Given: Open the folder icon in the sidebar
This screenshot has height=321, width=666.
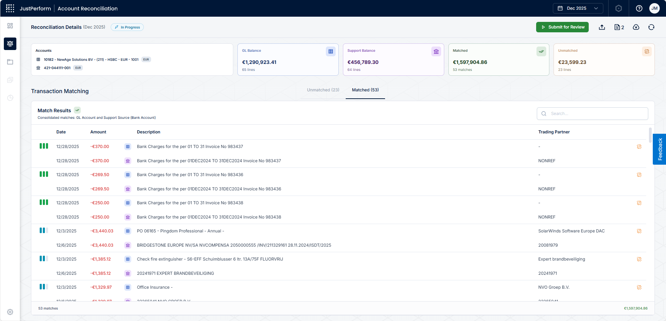Looking at the screenshot, I should pos(10,62).
